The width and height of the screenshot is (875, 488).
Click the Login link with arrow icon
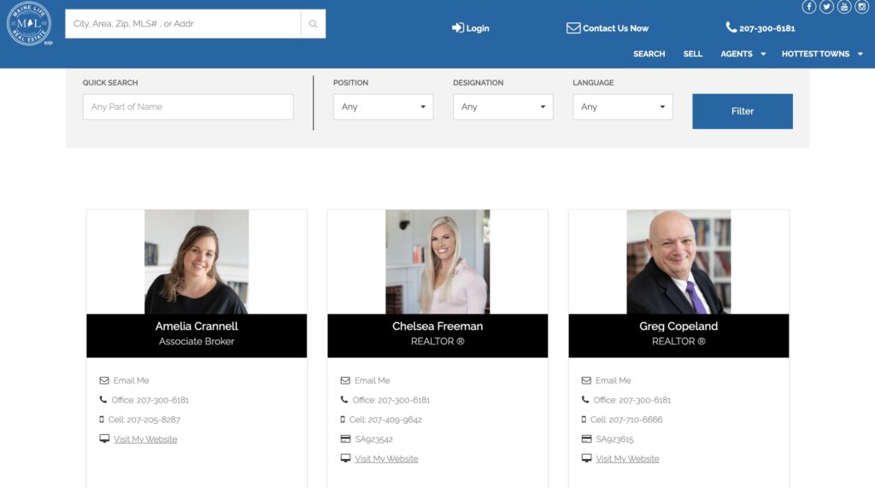pyautogui.click(x=471, y=28)
